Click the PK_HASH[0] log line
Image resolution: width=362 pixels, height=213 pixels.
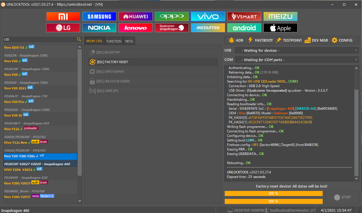[x=271, y=118]
